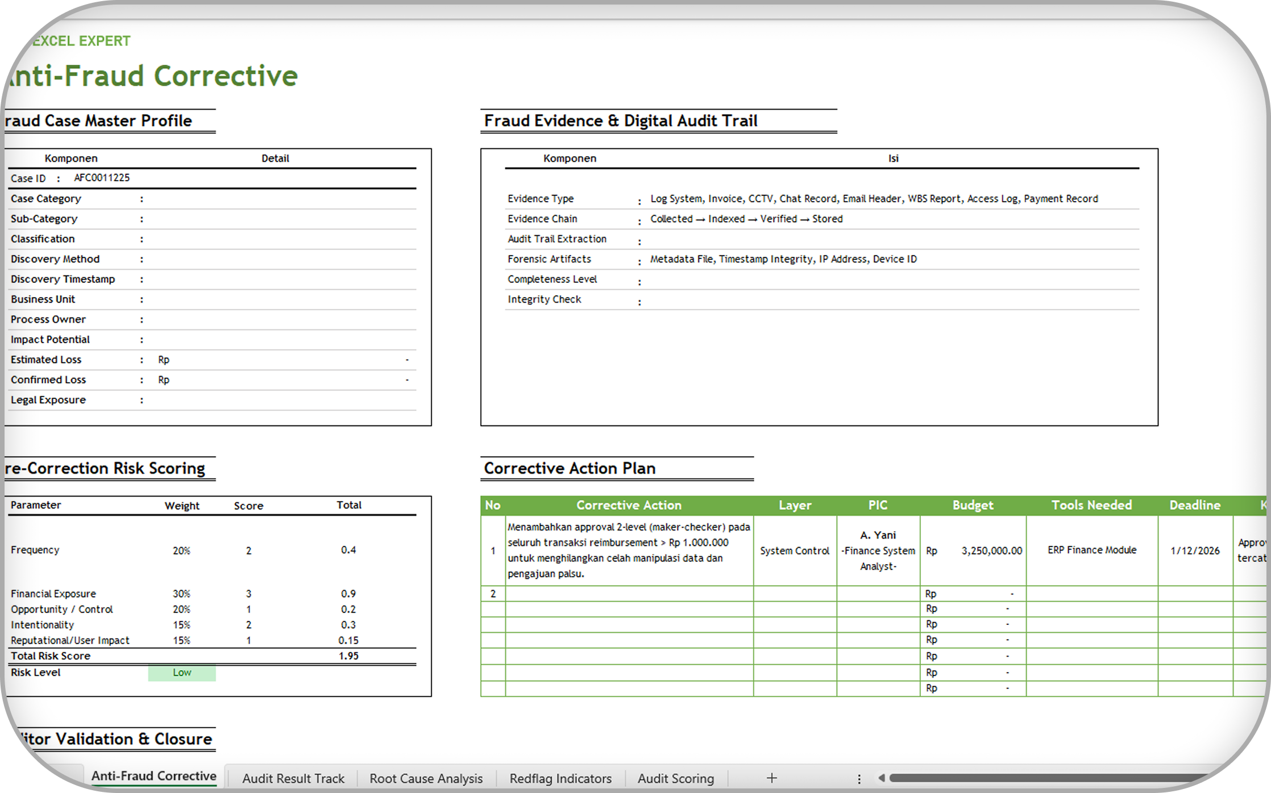
Task: Select the Anti-Fraud Corrective tab
Action: pyautogui.click(x=153, y=776)
